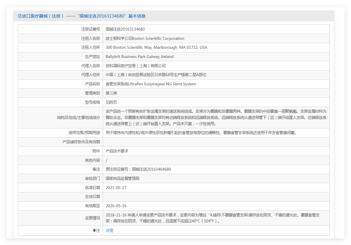351x245 pixels.
Task: Click the 见附页 model specification value
Action: click(111, 102)
